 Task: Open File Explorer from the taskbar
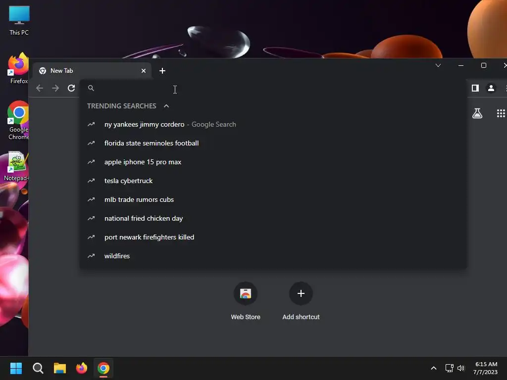click(x=60, y=368)
